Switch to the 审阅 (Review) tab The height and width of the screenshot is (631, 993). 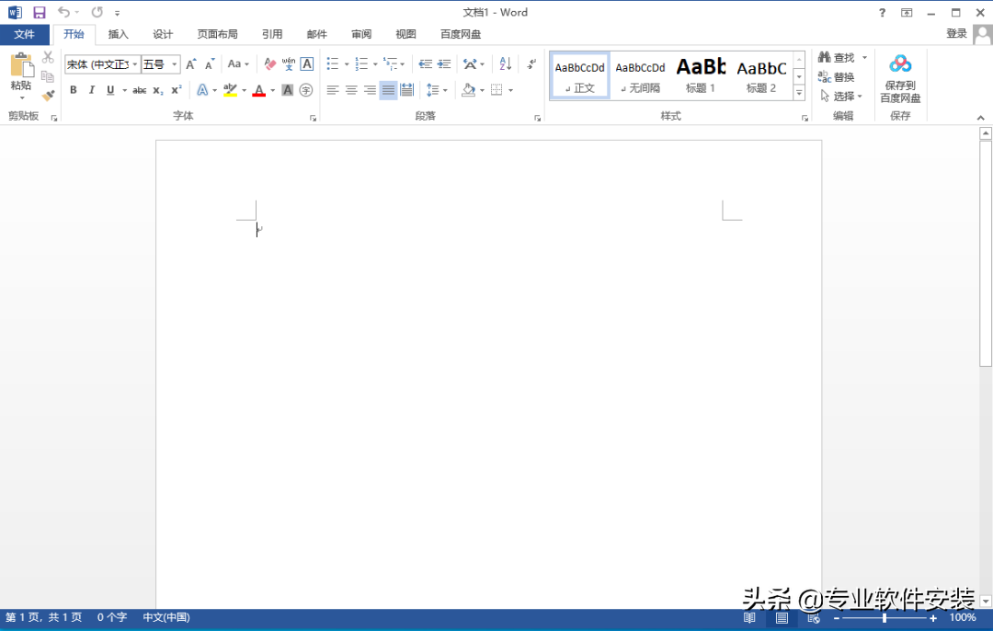click(x=361, y=34)
